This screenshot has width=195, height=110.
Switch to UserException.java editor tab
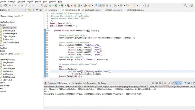point(91,10)
